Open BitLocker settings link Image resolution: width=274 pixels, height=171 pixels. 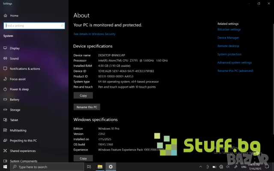tap(229, 29)
